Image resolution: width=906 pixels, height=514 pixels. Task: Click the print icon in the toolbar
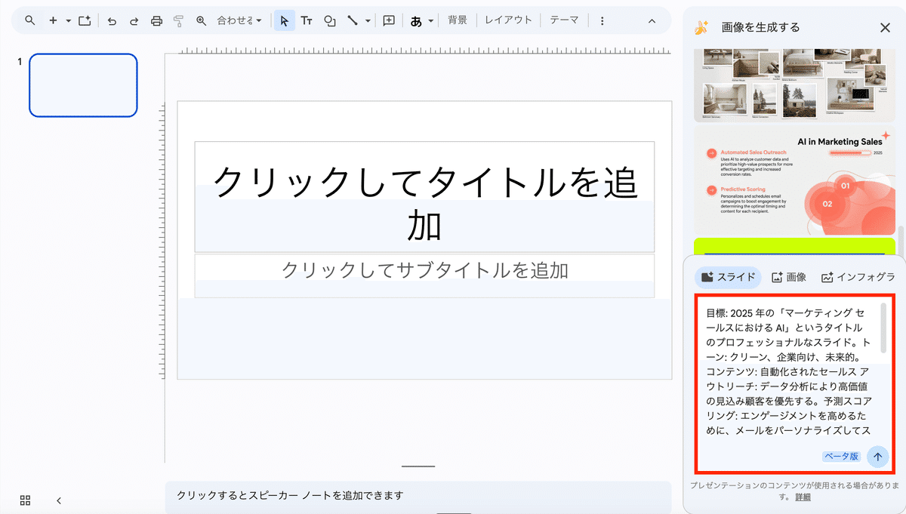tap(156, 20)
